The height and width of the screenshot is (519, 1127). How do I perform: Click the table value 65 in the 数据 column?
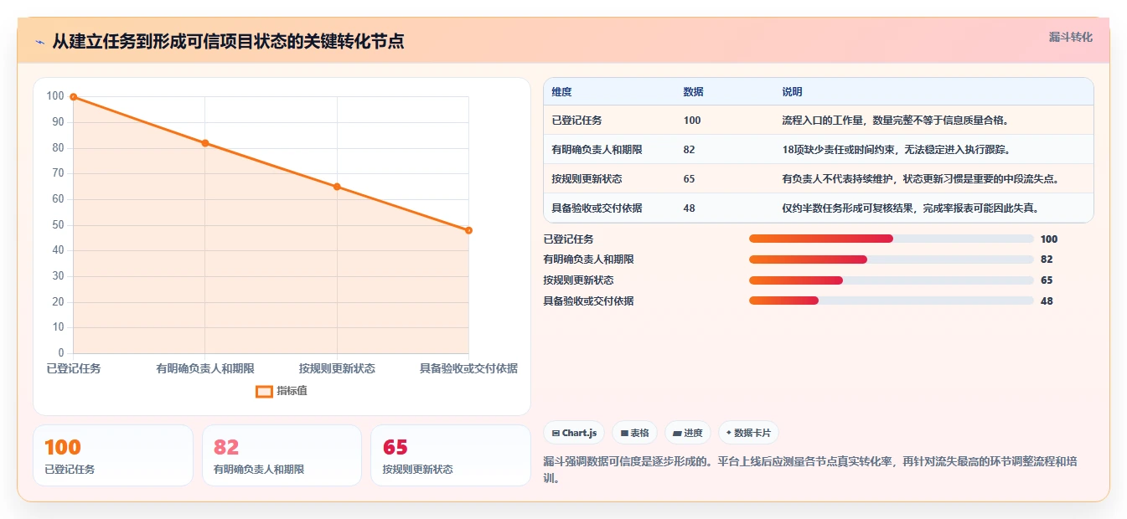[x=689, y=179]
